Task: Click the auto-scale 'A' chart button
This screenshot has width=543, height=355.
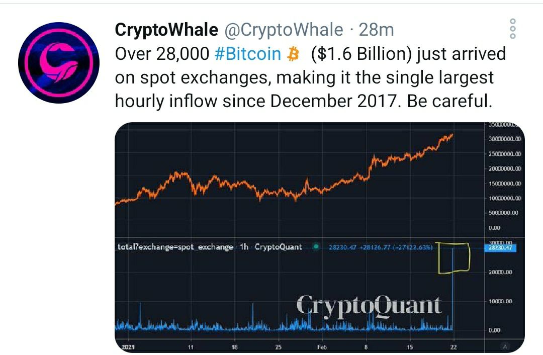Action: (x=504, y=346)
